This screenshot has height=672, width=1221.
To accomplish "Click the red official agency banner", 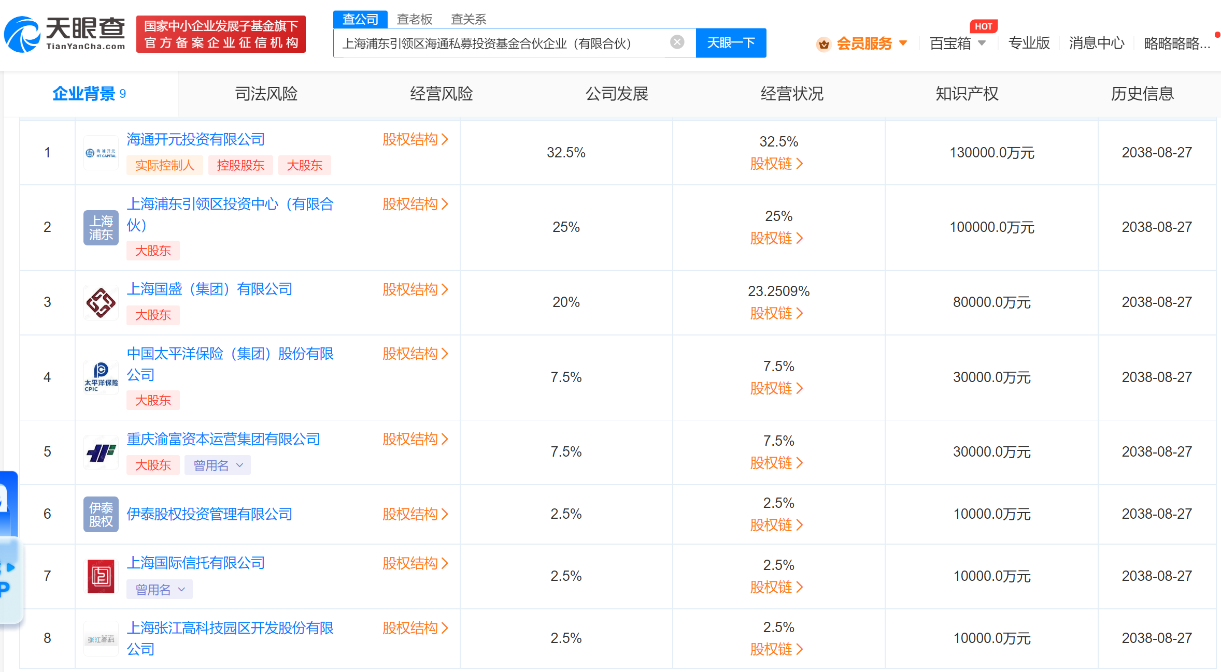I will click(221, 34).
